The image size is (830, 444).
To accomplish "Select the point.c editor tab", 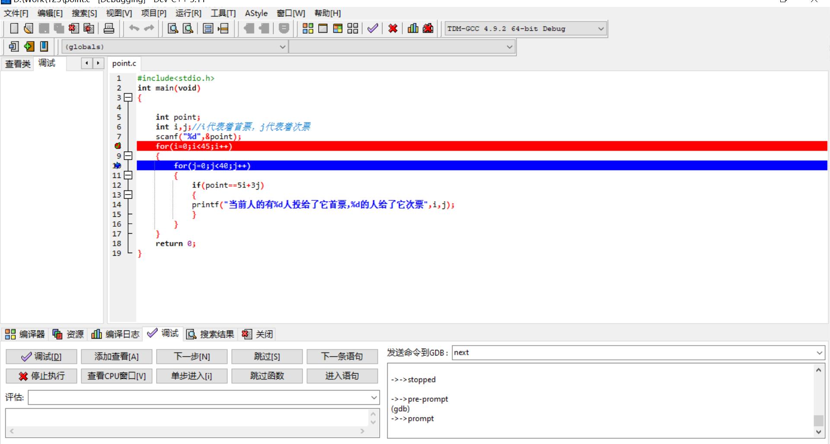I will coord(124,63).
